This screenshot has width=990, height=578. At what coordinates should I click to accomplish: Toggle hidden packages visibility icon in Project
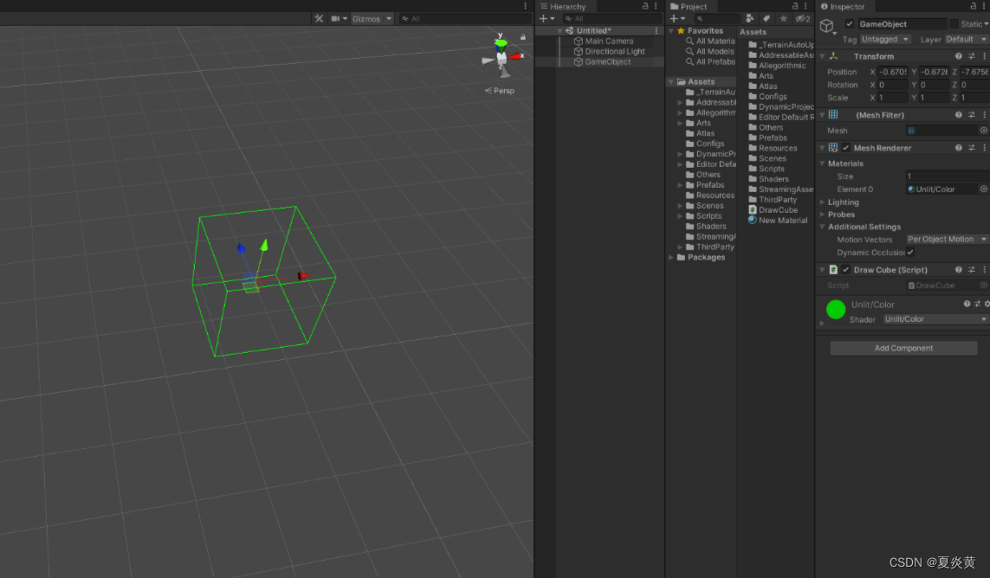coord(803,19)
